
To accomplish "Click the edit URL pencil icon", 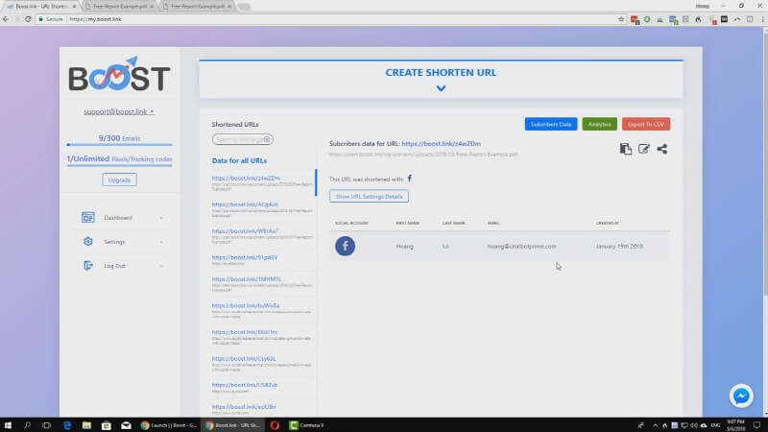I will point(643,149).
